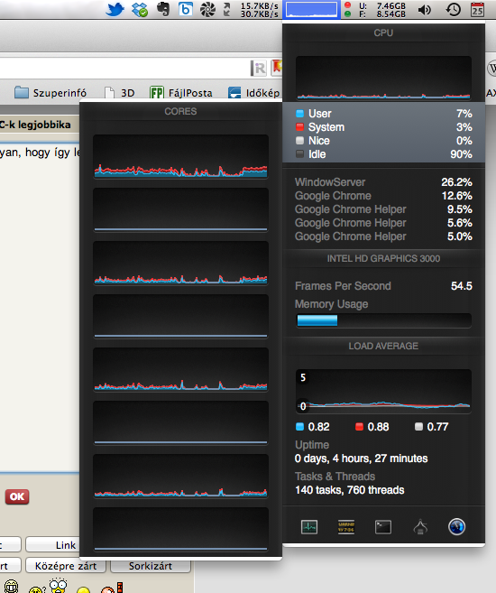Click the Középre zárt button
Screen dimensions: 496x593
point(66,566)
